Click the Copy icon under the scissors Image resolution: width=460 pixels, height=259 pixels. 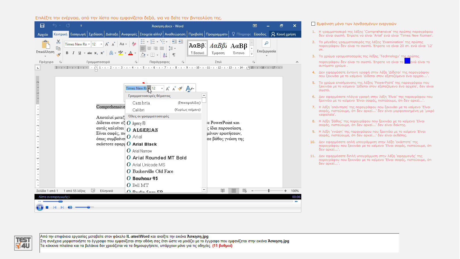pyautogui.click(x=58, y=48)
